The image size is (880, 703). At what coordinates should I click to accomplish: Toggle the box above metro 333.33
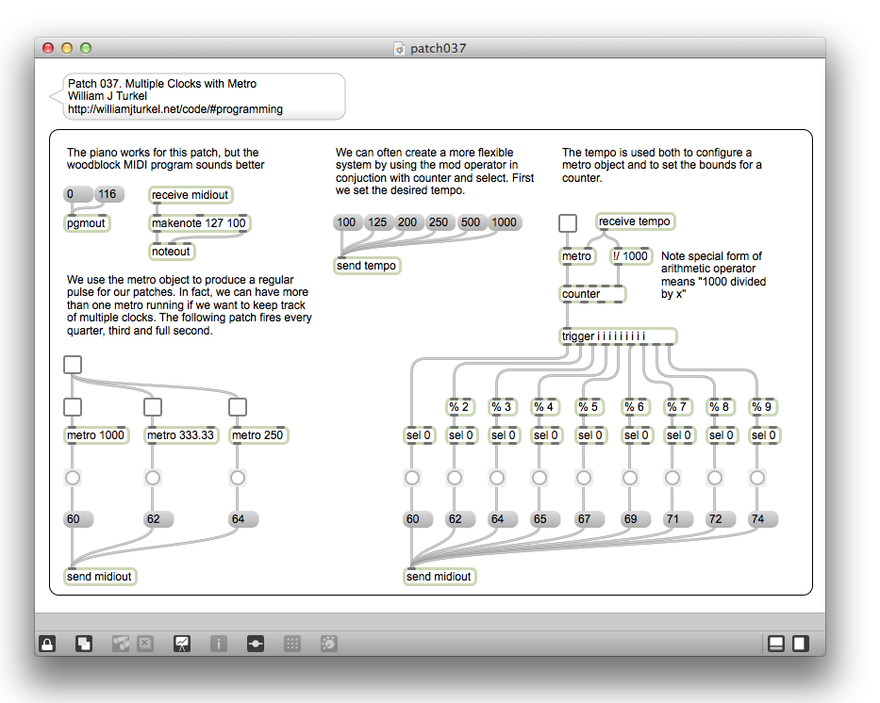[x=153, y=407]
